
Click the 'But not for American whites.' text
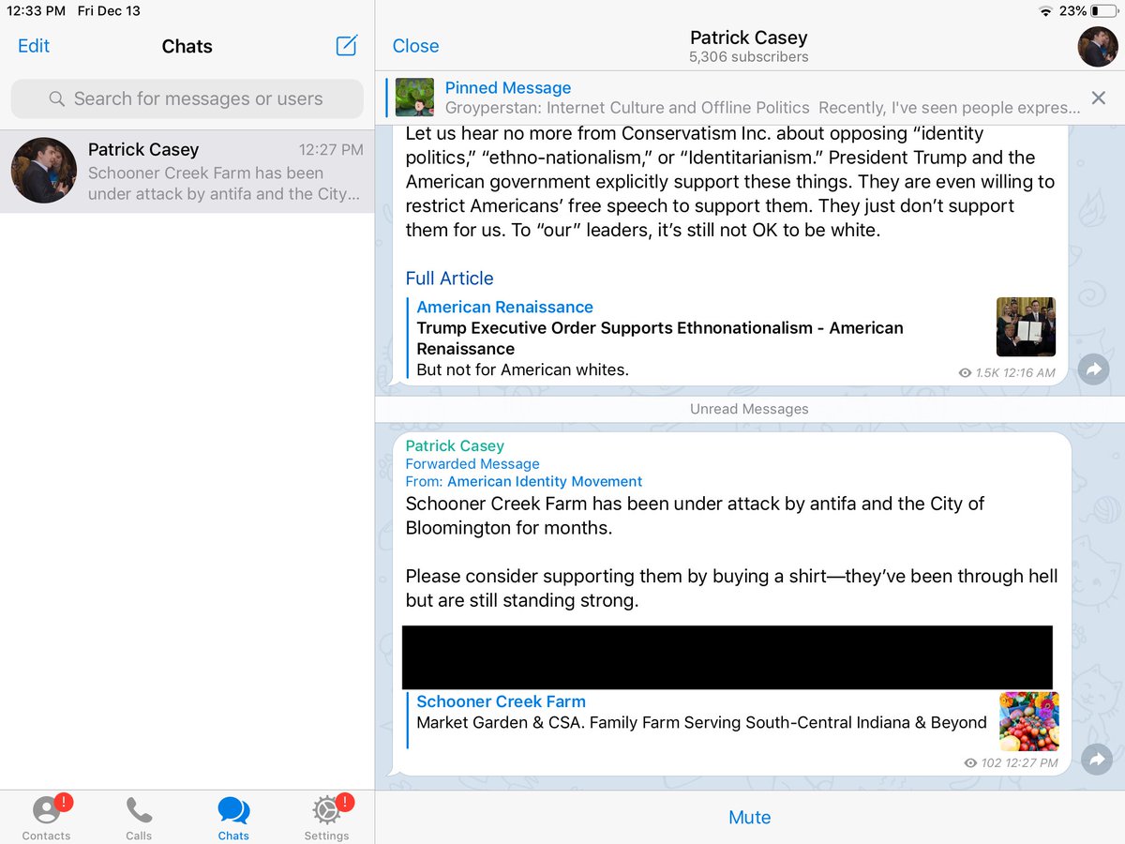[x=522, y=369]
